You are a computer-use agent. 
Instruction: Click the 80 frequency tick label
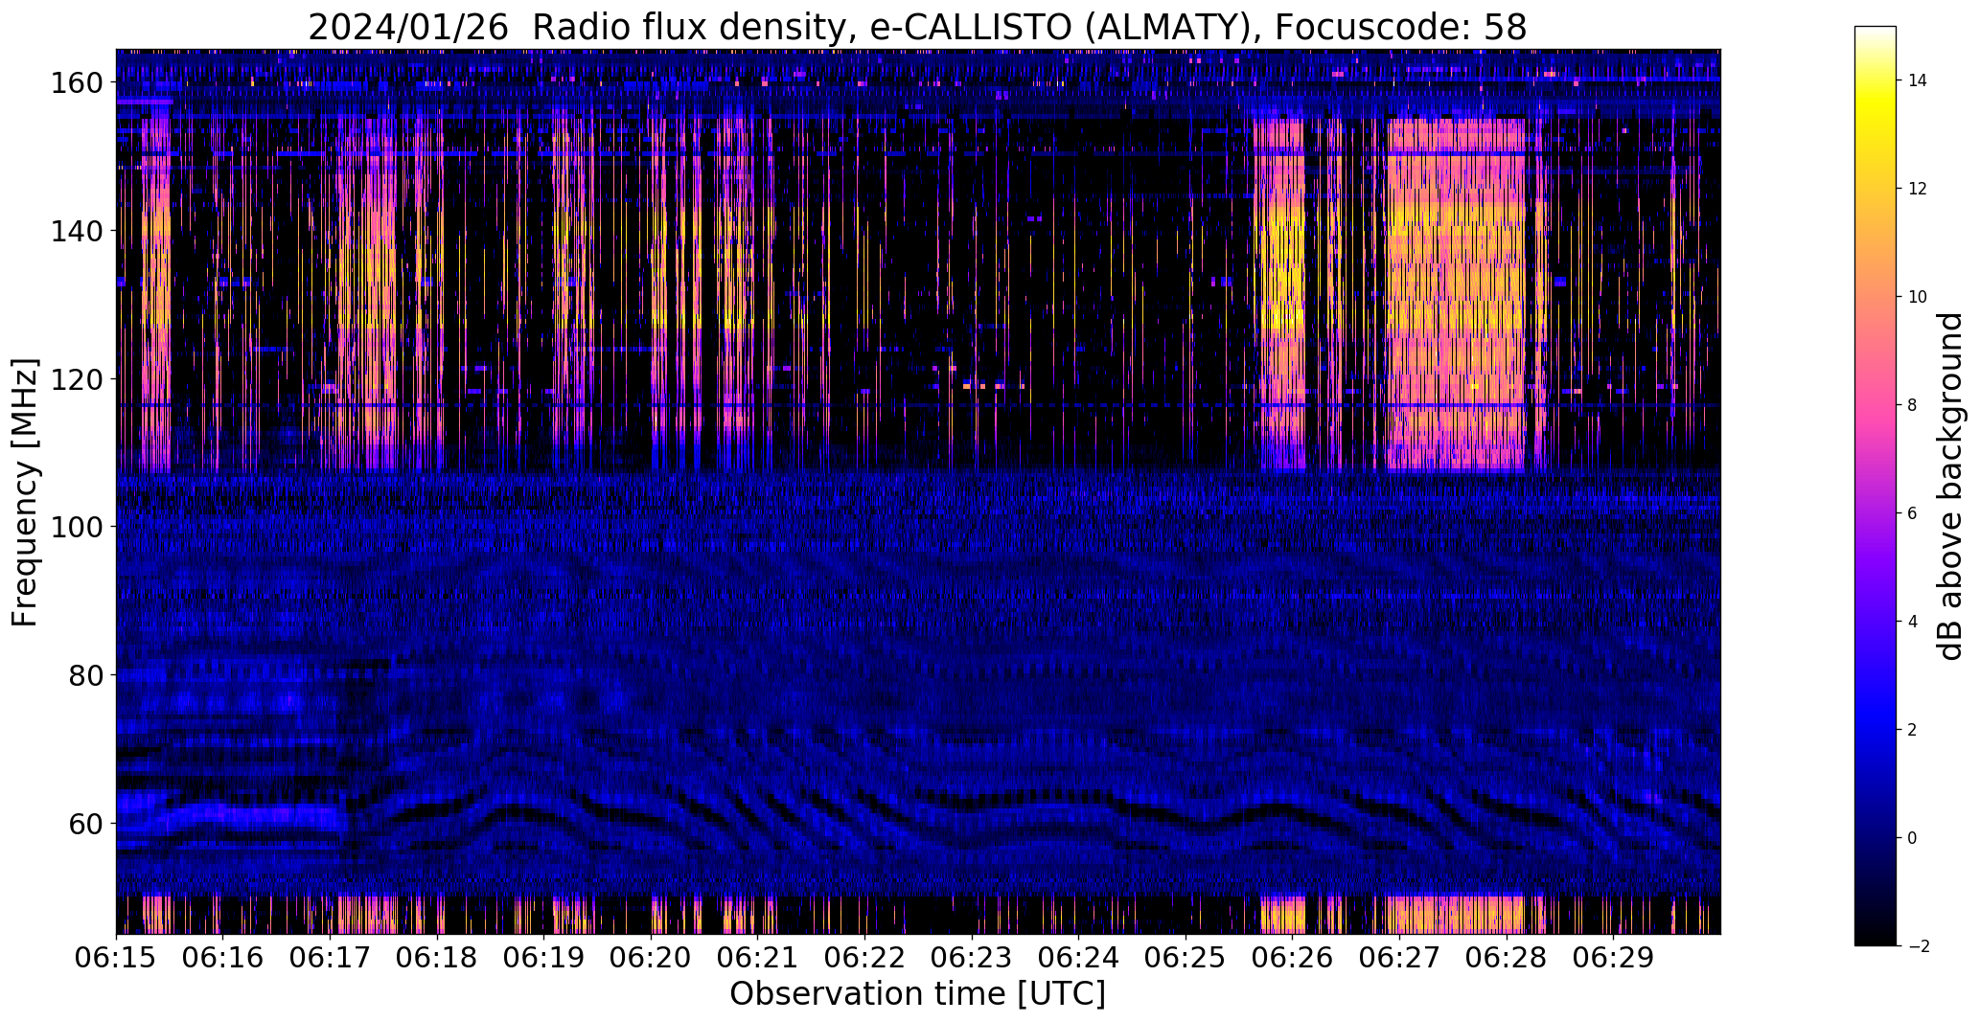click(85, 675)
